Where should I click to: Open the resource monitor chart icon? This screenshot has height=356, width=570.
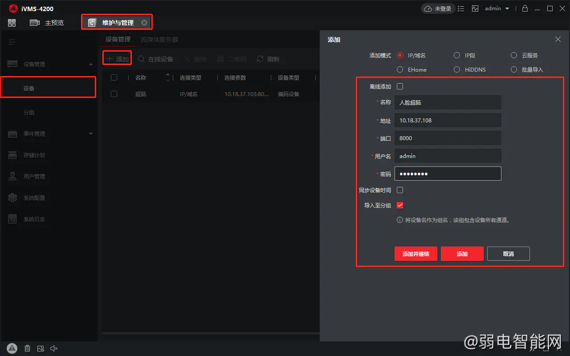(475, 8)
